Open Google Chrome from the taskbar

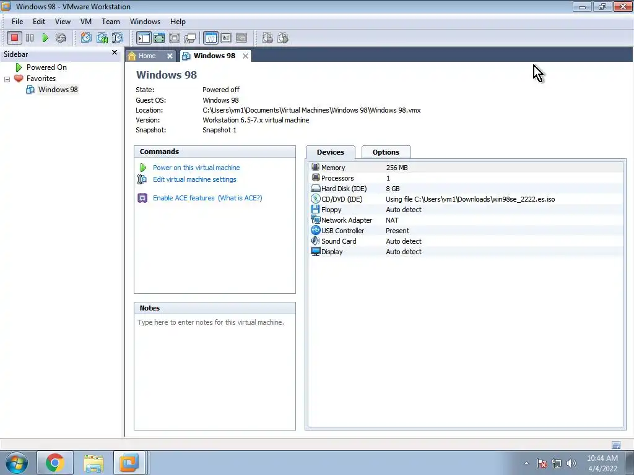(55, 463)
